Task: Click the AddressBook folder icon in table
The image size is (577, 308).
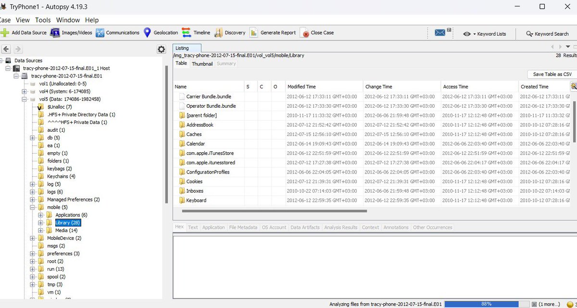Action: click(x=182, y=125)
